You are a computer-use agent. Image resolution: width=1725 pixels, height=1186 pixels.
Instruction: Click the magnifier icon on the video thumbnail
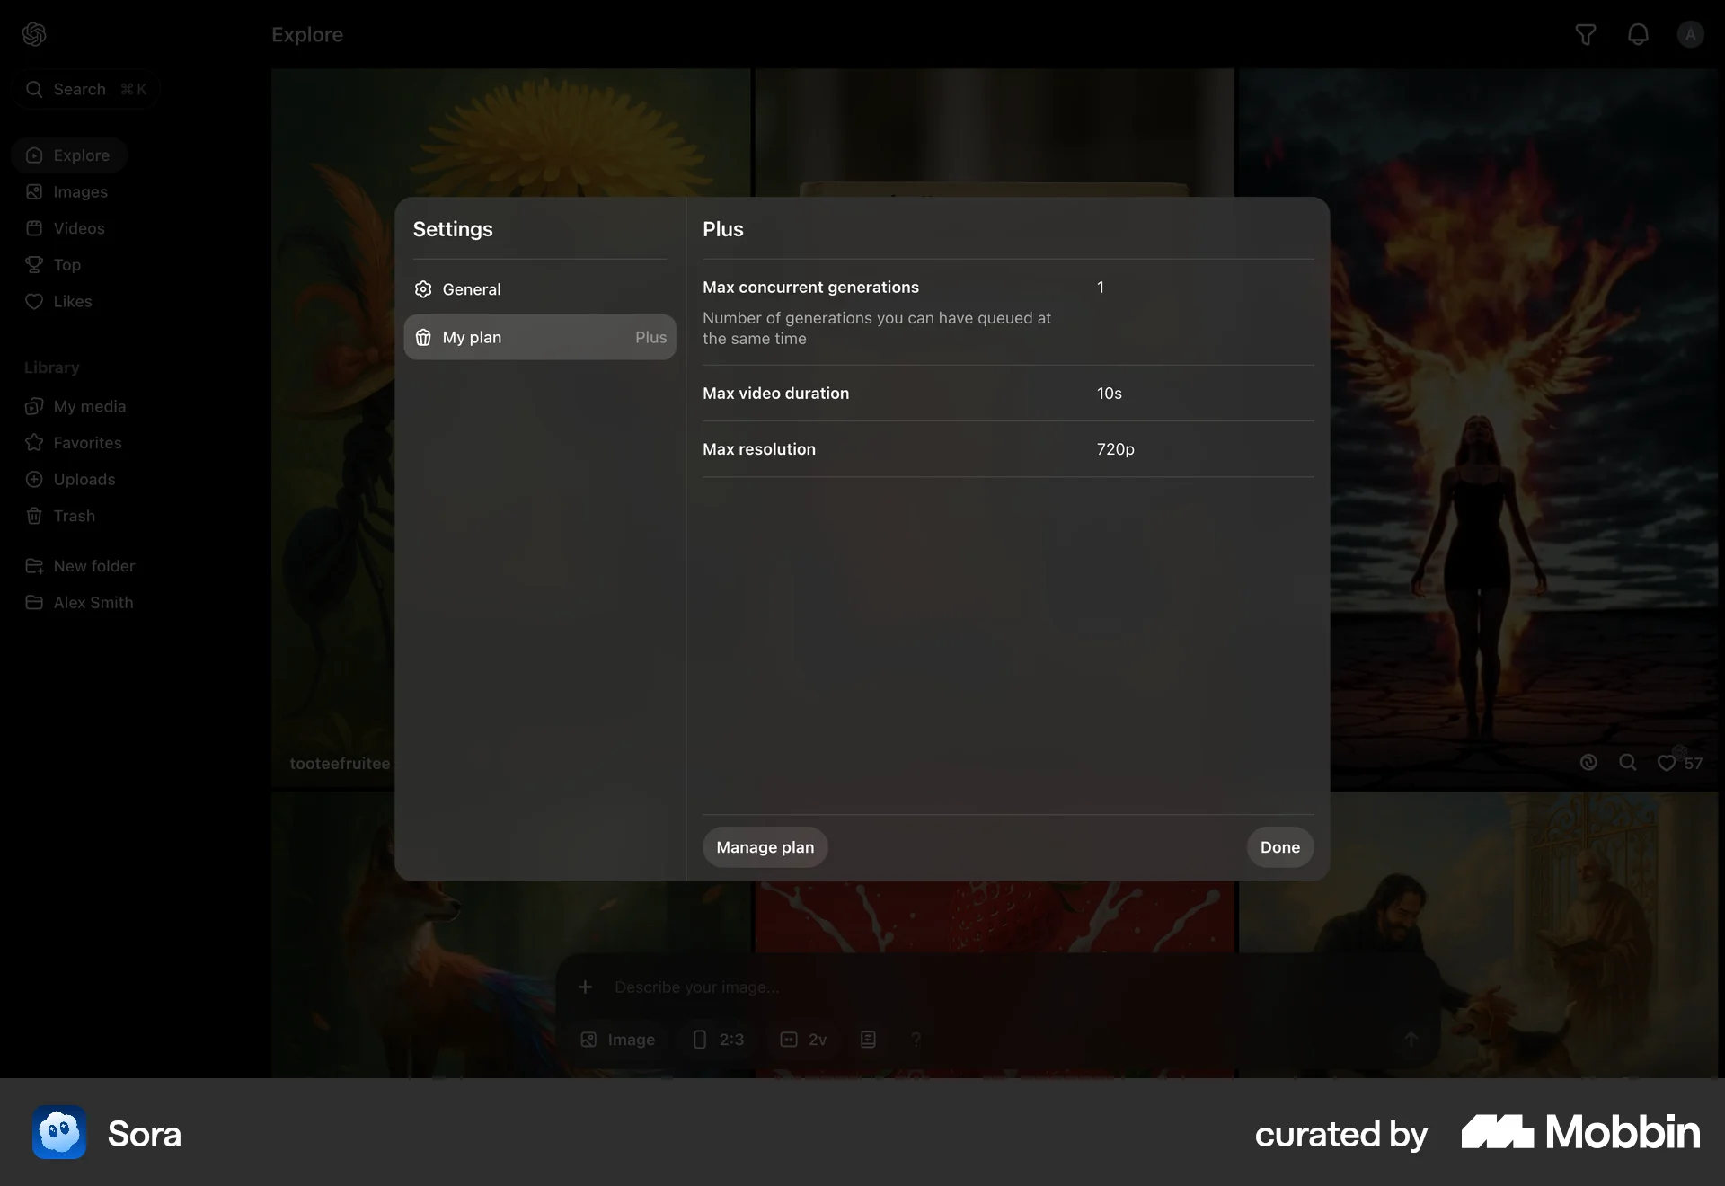1628,762
